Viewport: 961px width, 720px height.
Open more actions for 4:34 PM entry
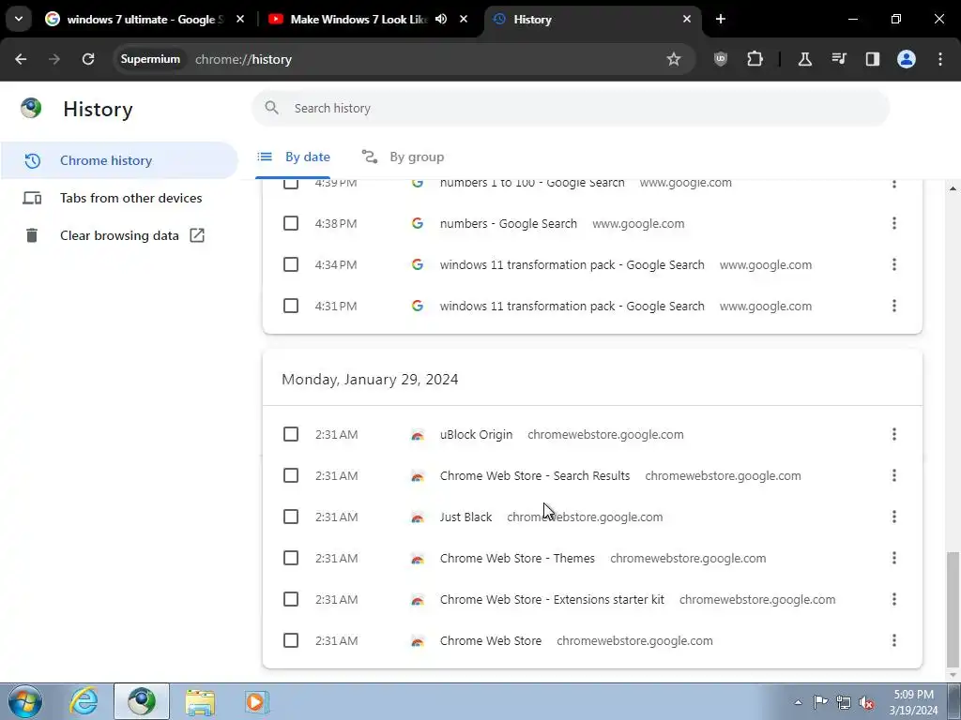[894, 264]
